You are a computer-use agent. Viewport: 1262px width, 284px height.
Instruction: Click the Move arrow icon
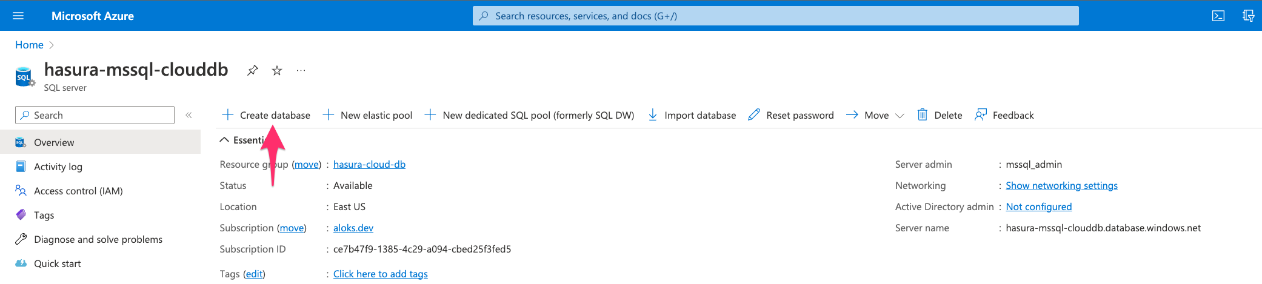pyautogui.click(x=852, y=114)
